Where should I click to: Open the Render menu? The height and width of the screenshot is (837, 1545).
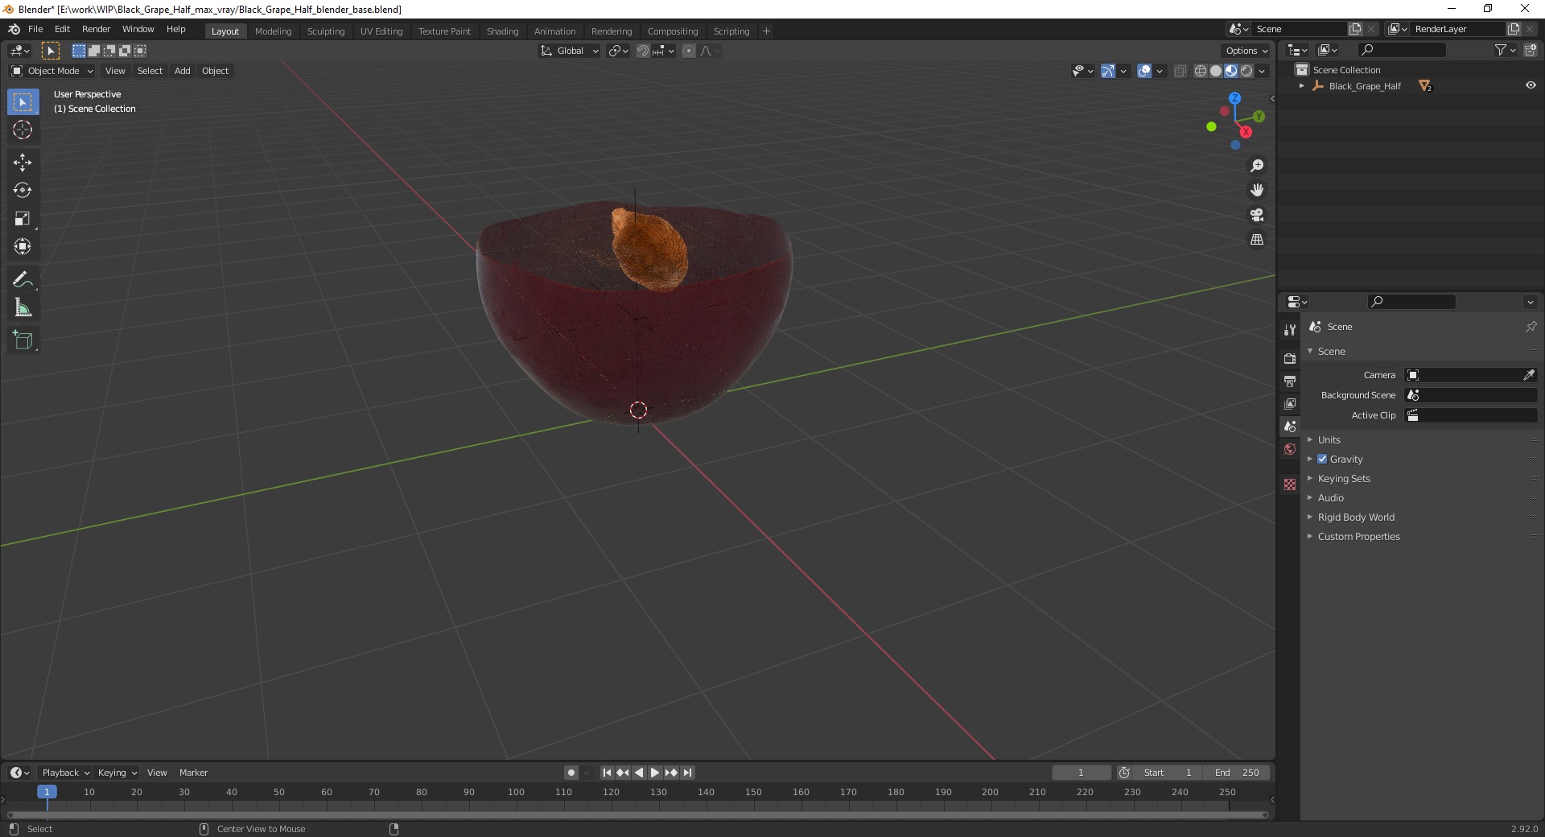point(96,29)
